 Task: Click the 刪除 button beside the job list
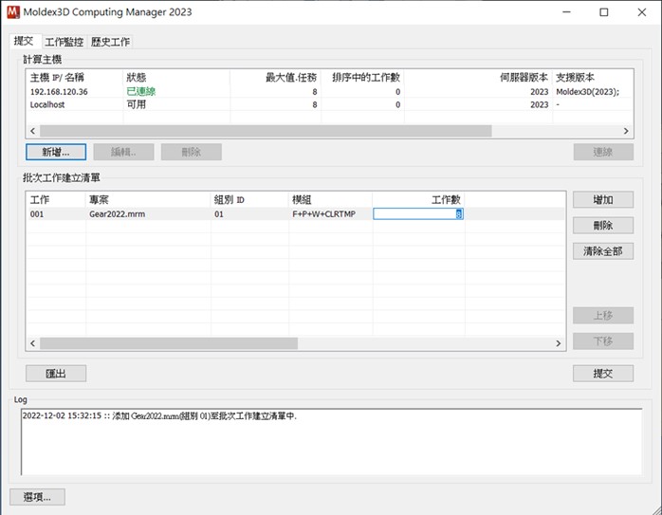click(x=603, y=226)
